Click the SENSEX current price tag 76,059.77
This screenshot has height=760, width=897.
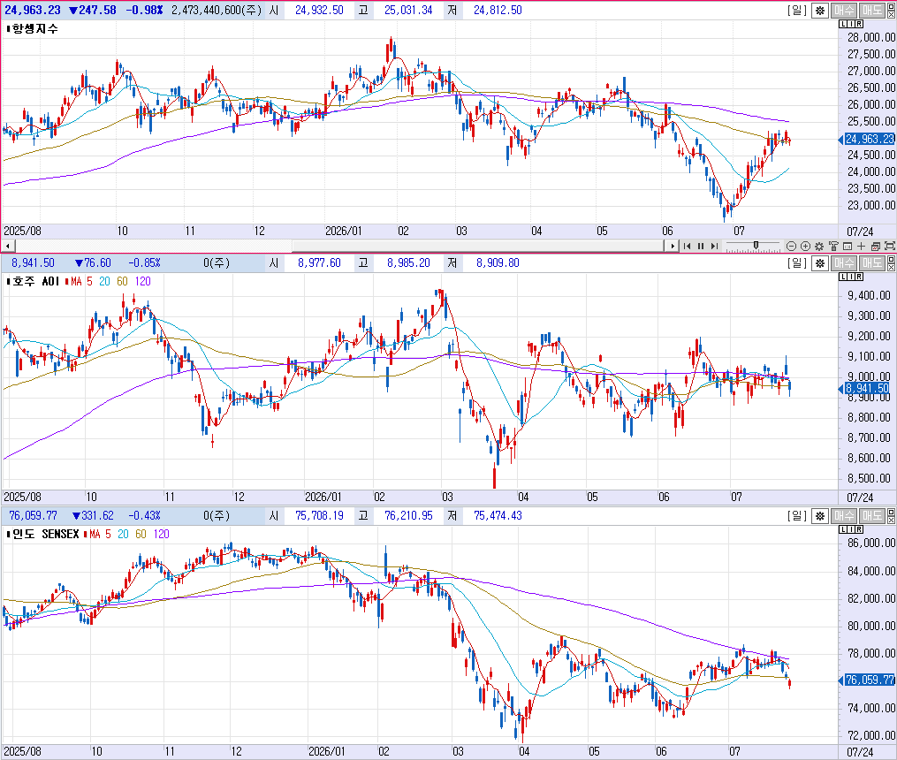(x=869, y=680)
